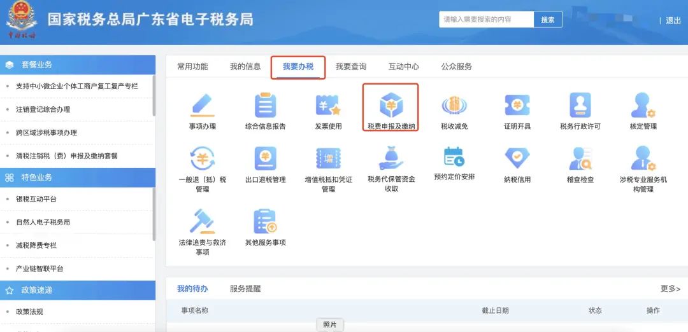Open the 纳税信用 diamond icon
Image resolution: width=688 pixels, height=332 pixels.
(x=517, y=158)
